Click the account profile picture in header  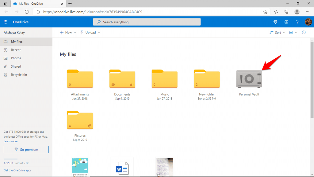(308, 22)
